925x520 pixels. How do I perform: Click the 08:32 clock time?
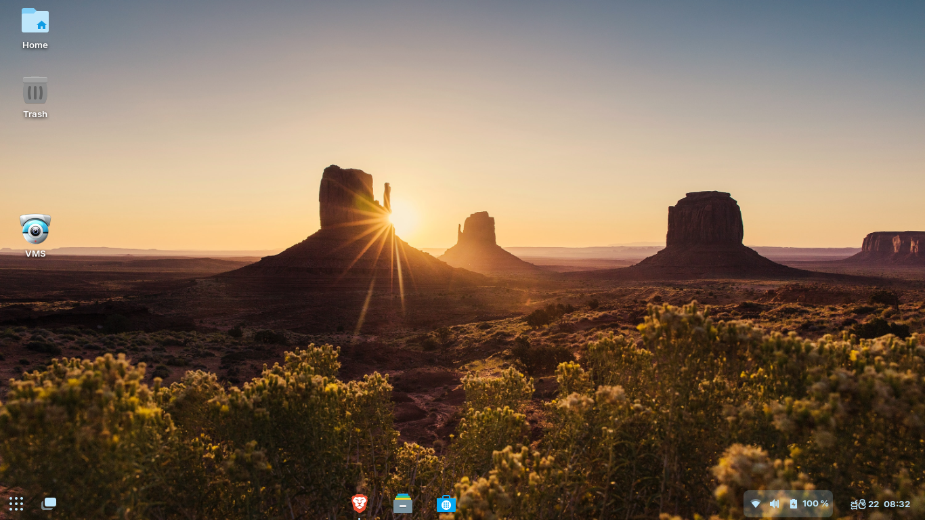(x=897, y=504)
